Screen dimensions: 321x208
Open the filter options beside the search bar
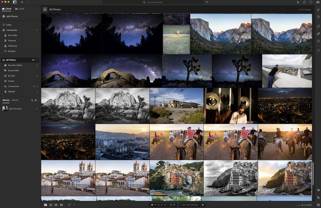coord(207,2)
